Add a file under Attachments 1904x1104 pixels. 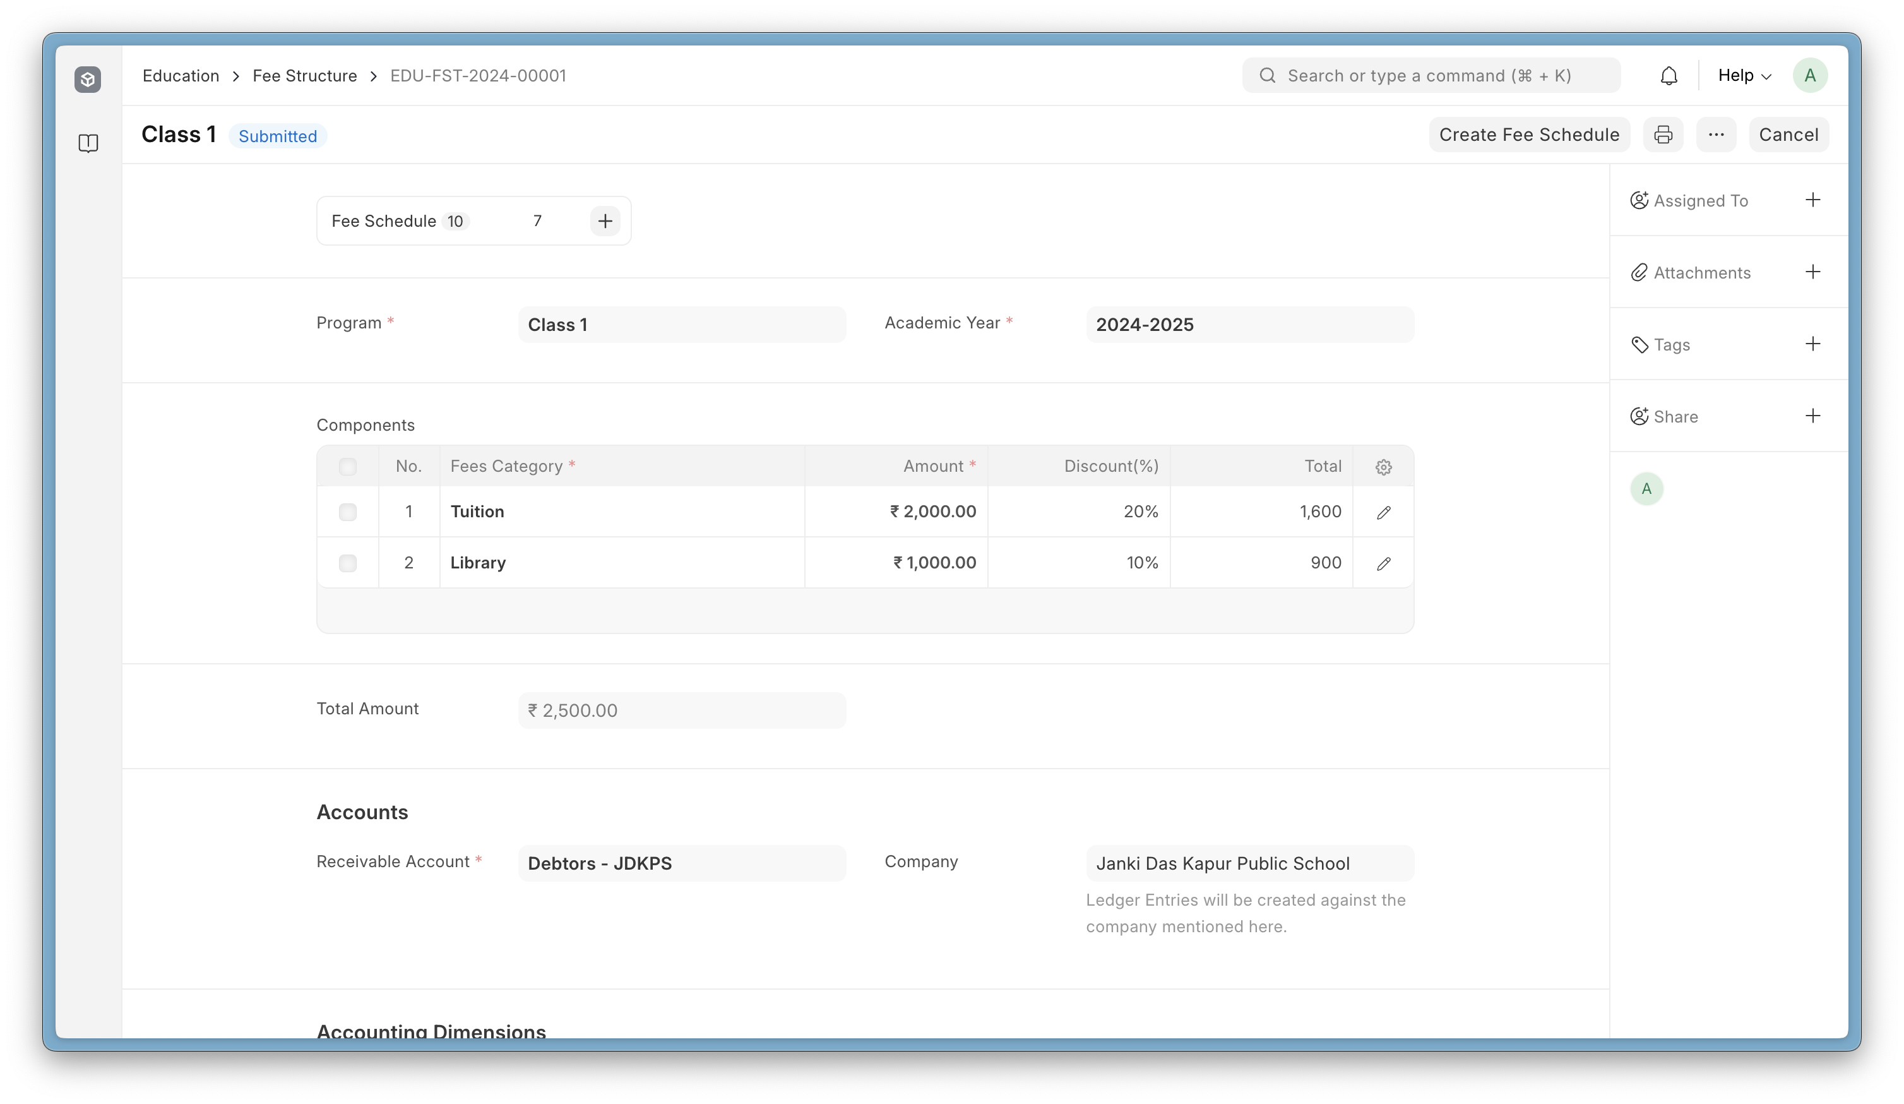1812,272
